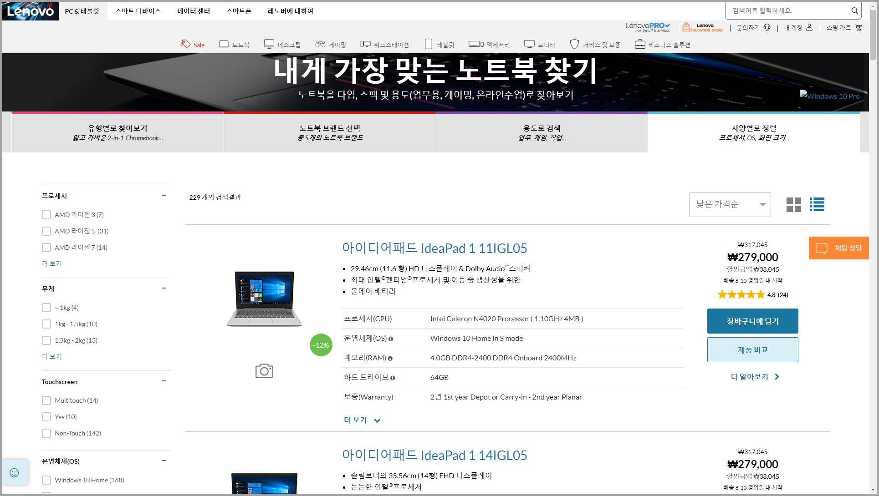Image resolution: width=879 pixels, height=496 pixels.
Task: Click the 모니터 monitor icon
Action: click(x=529, y=44)
